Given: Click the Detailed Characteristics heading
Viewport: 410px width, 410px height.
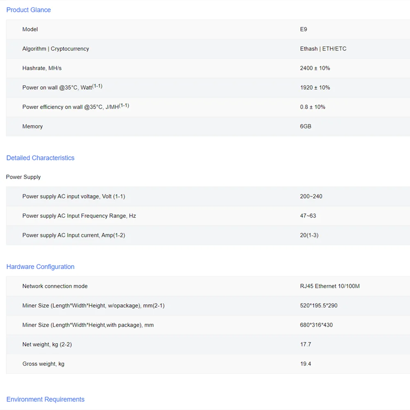Looking at the screenshot, I should point(40,158).
